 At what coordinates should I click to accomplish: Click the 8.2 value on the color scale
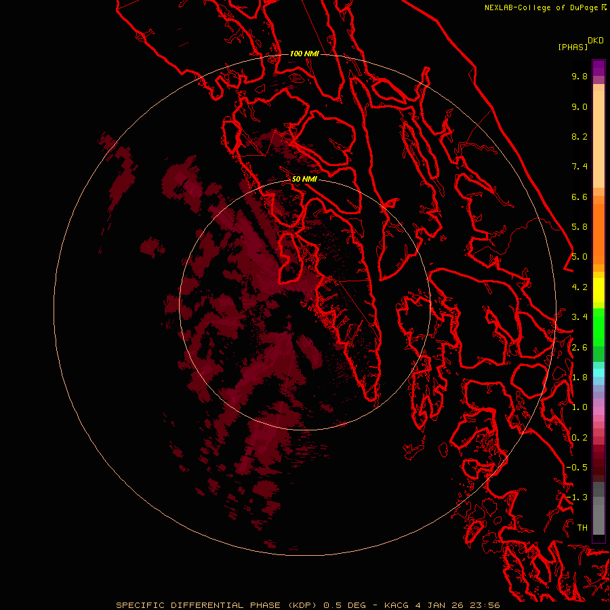[579, 136]
